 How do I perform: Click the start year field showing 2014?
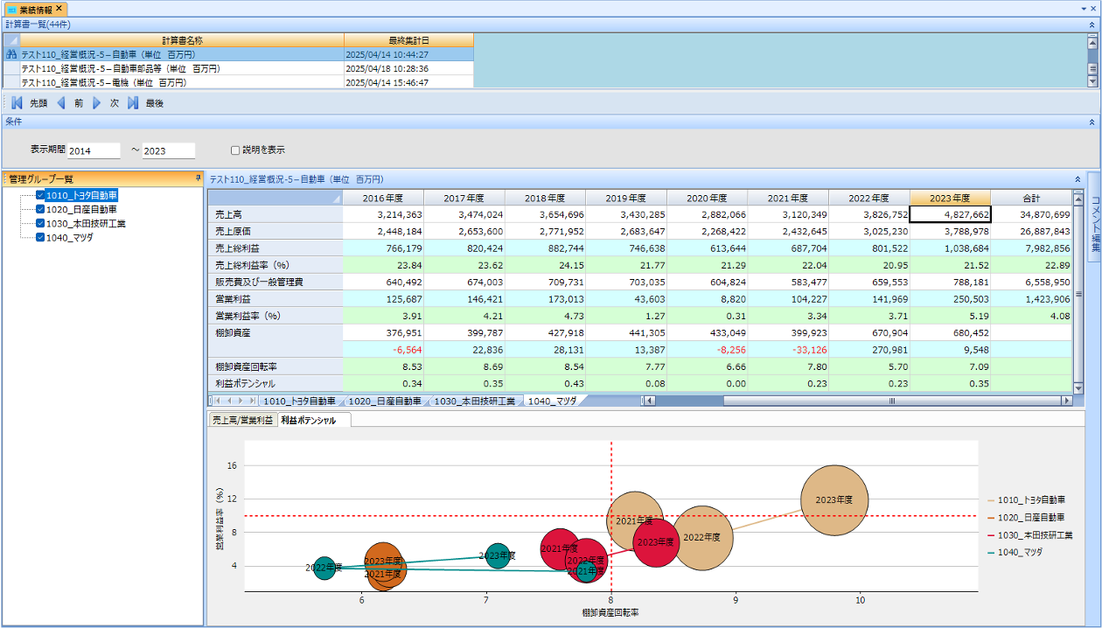pos(94,151)
